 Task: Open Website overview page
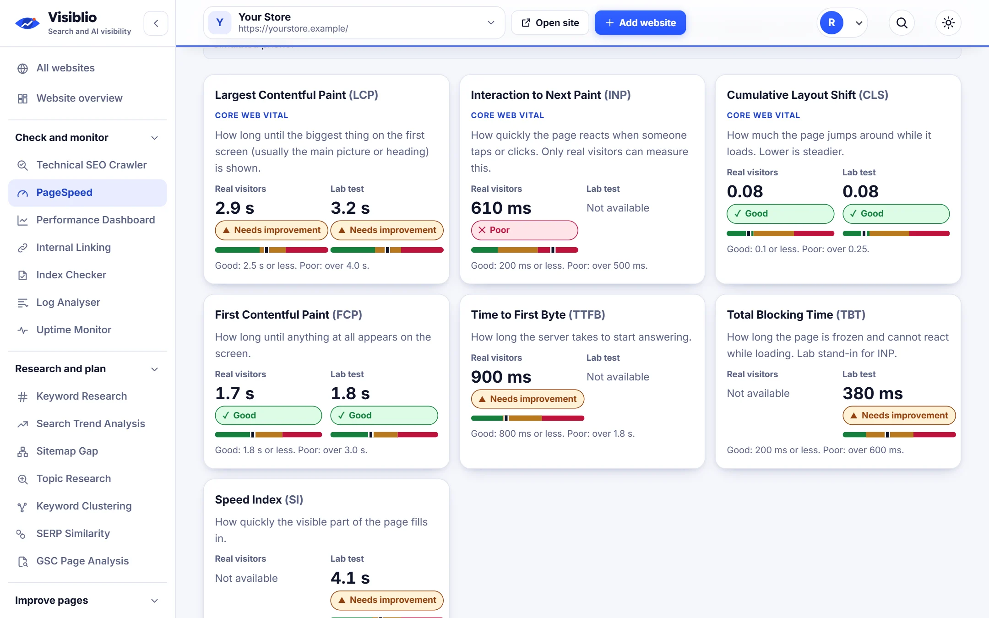[x=87, y=98]
